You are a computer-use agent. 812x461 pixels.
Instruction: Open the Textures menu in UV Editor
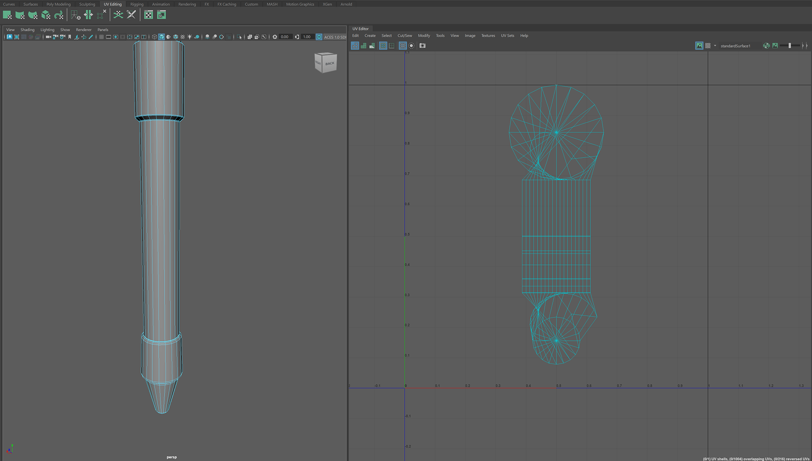coord(488,35)
